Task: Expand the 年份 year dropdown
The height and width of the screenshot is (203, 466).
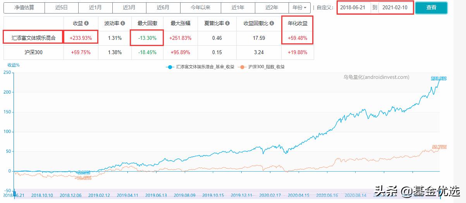Action: 299,7
